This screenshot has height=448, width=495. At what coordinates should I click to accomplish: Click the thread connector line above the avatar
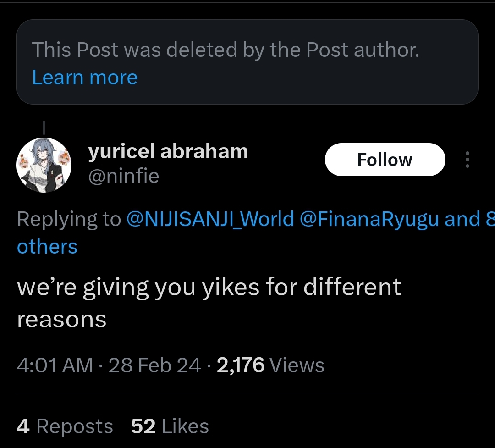tap(44, 128)
